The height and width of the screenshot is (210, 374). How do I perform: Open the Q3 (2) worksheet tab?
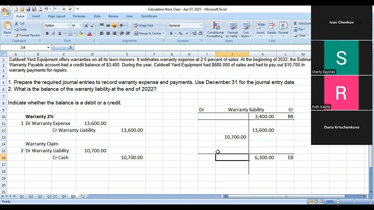52,197
